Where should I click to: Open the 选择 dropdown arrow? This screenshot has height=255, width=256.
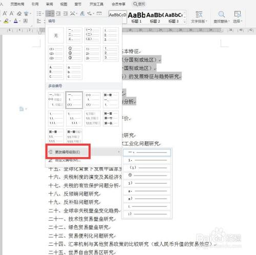pyautogui.click(x=242, y=22)
